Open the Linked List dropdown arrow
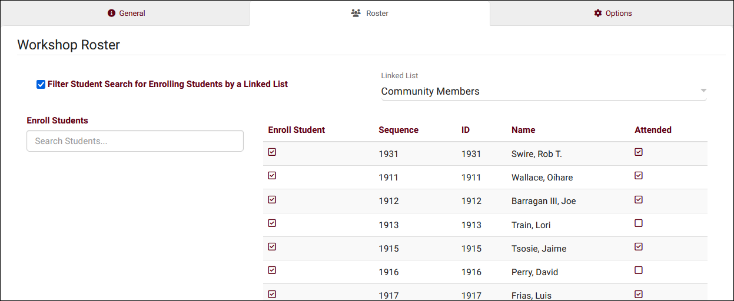 [x=703, y=91]
